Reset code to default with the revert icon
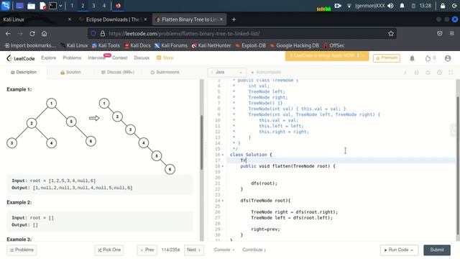Image resolution: width=460 pixels, height=259 pixels. click(x=428, y=72)
